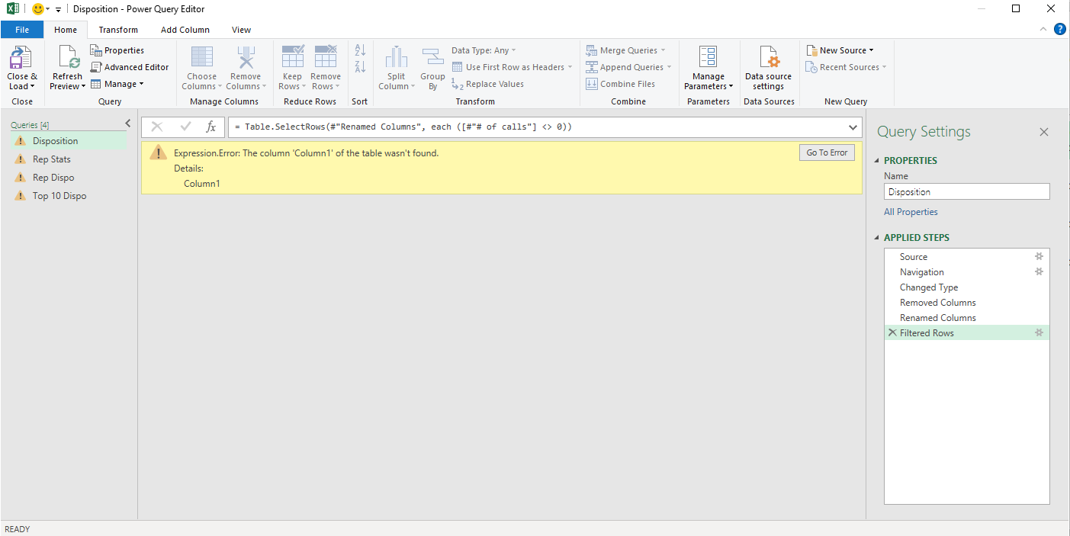This screenshot has width=1070, height=536.
Task: Sort ascending with the A-Z icon
Action: [x=361, y=50]
